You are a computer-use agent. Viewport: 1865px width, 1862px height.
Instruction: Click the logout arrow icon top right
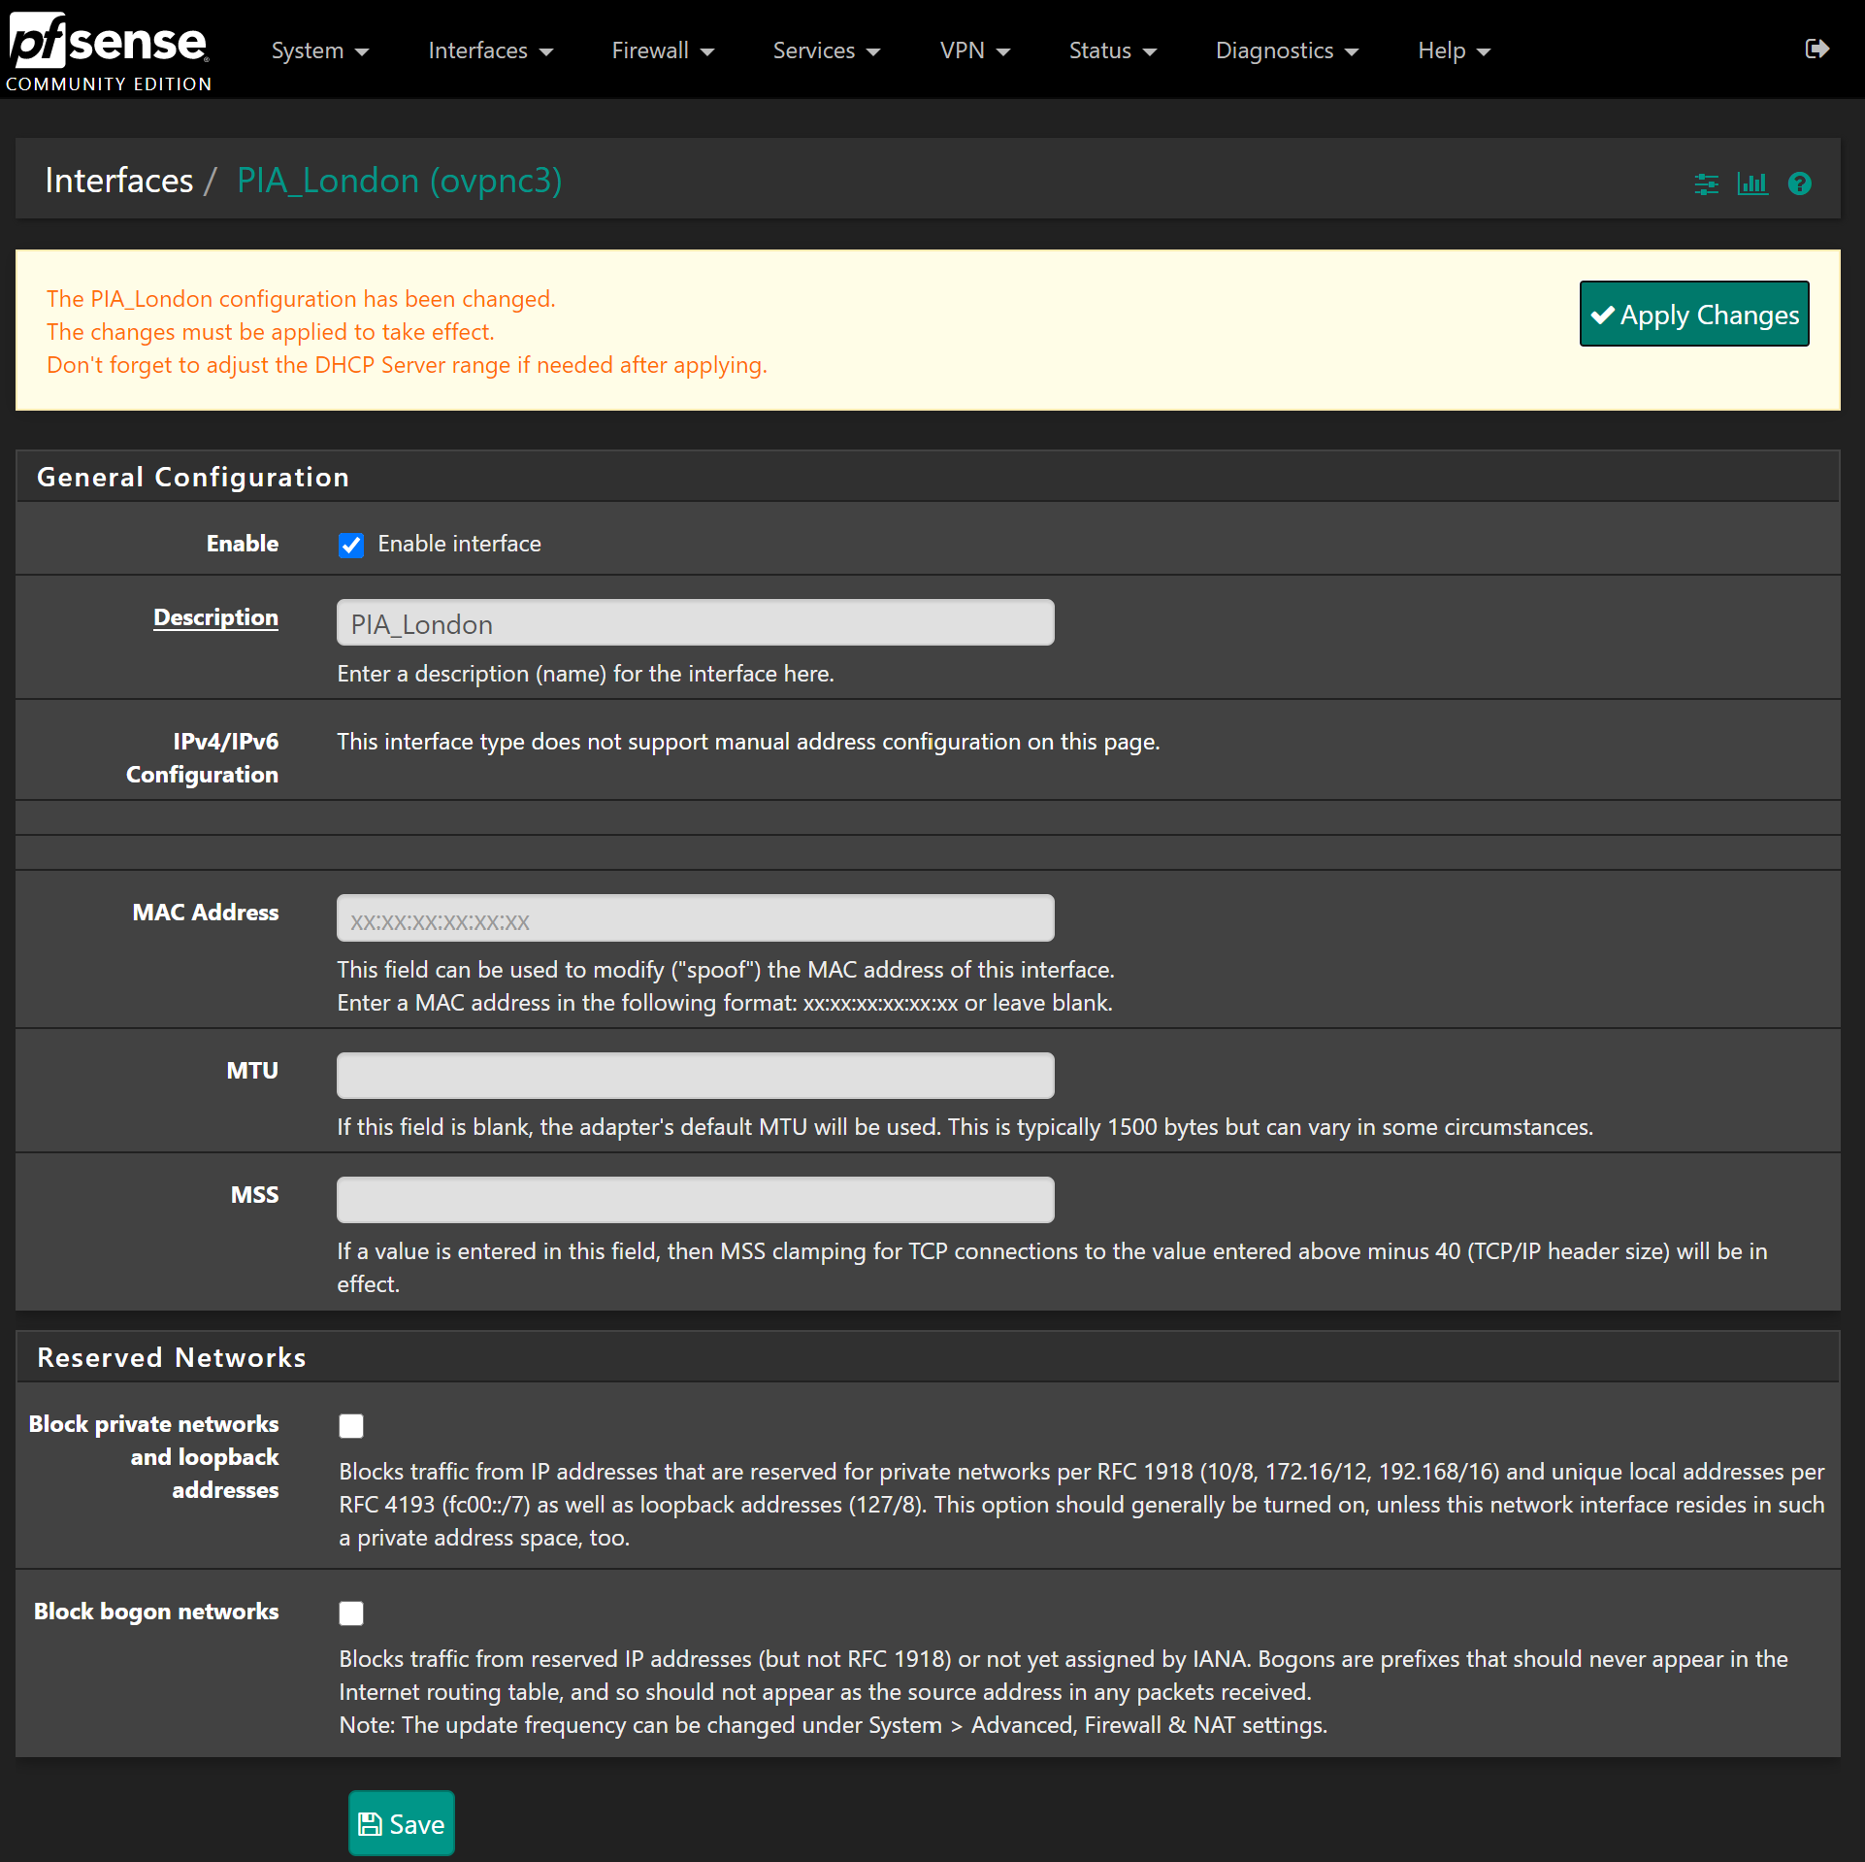point(1817,51)
